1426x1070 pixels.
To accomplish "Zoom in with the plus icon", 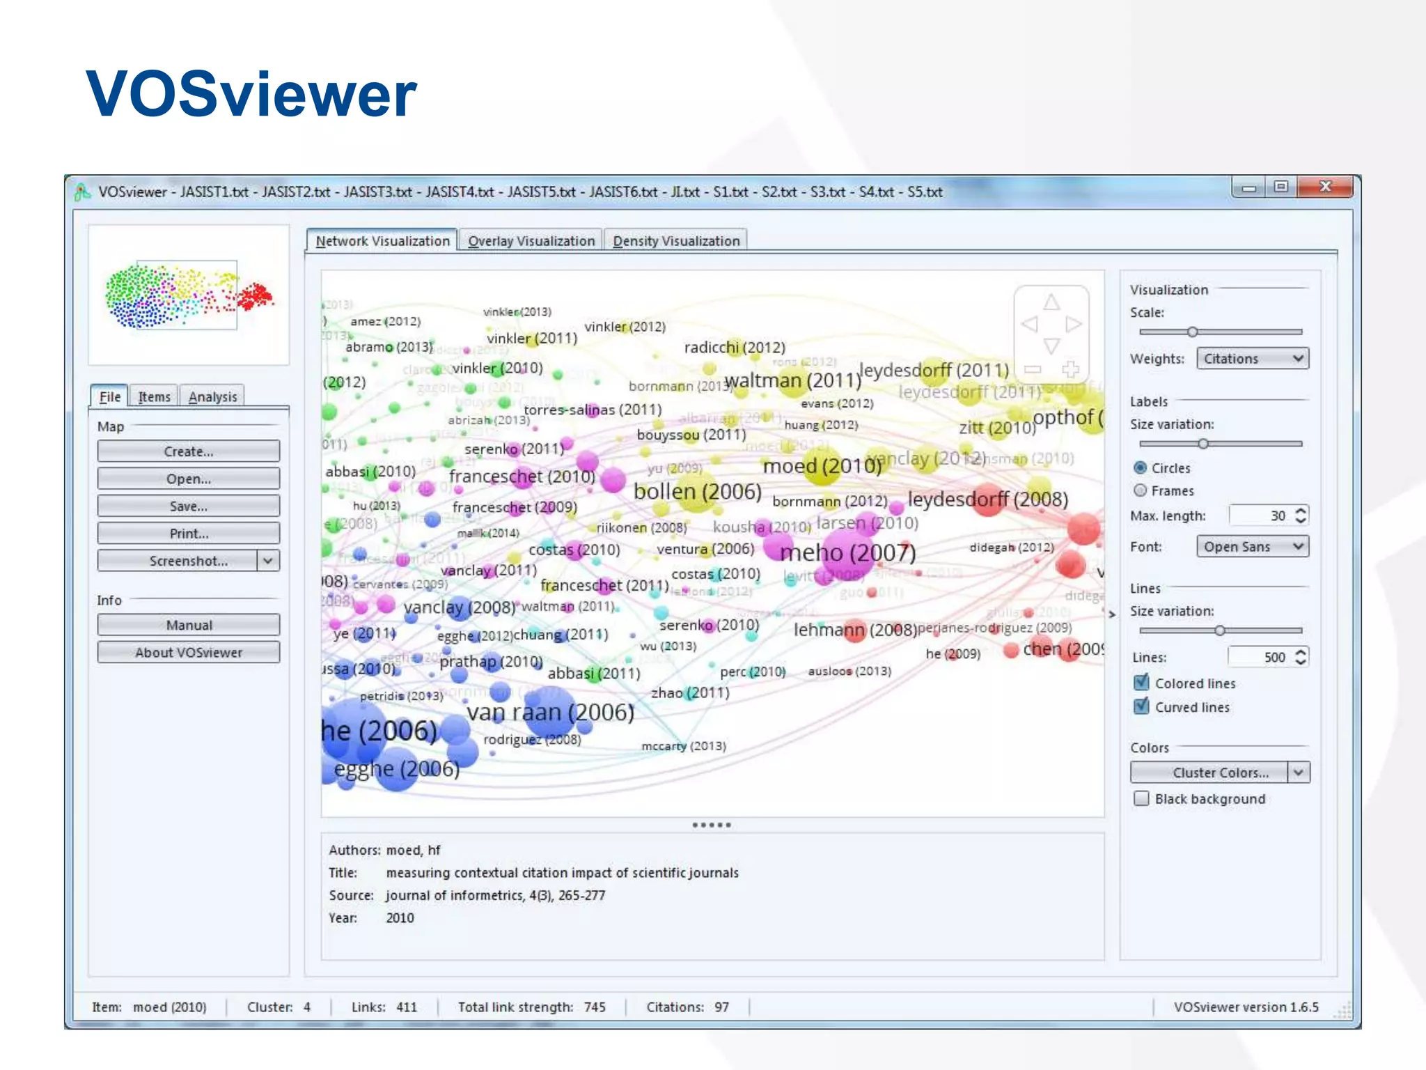I will pos(1071,369).
